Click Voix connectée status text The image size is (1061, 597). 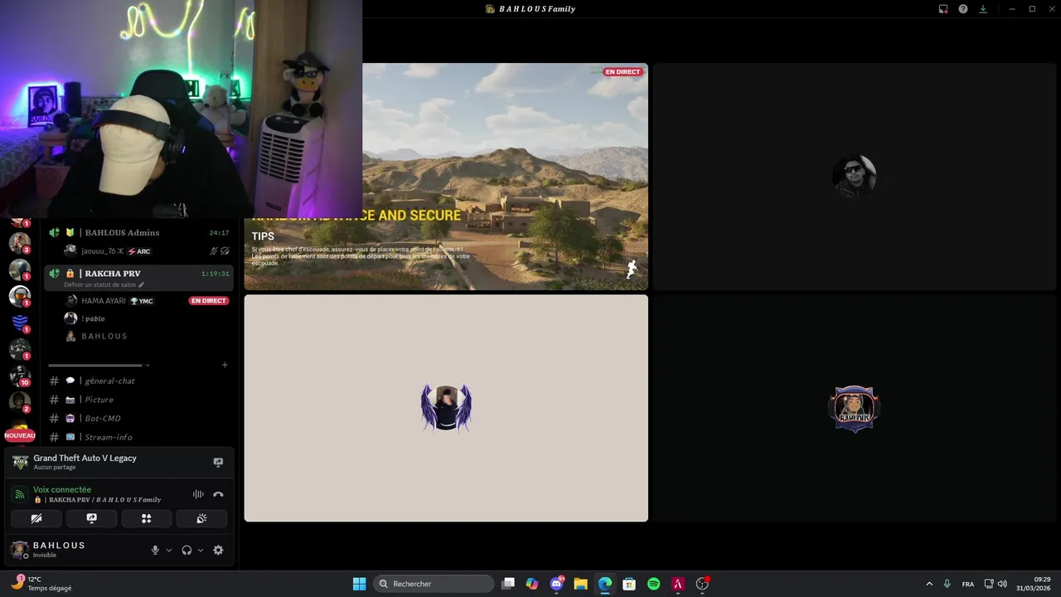(x=62, y=490)
